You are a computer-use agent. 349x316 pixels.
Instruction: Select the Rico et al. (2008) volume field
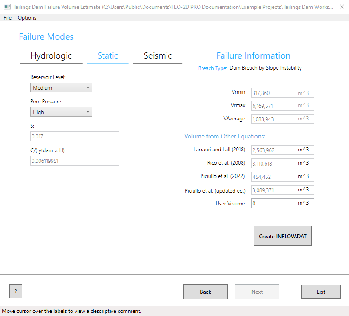[274, 163]
